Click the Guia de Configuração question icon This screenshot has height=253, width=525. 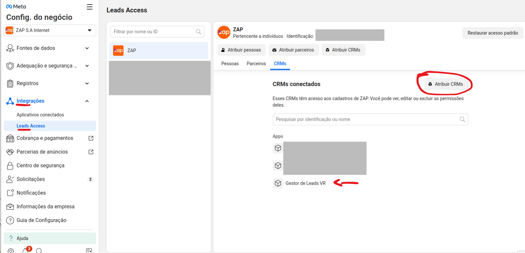click(10, 221)
